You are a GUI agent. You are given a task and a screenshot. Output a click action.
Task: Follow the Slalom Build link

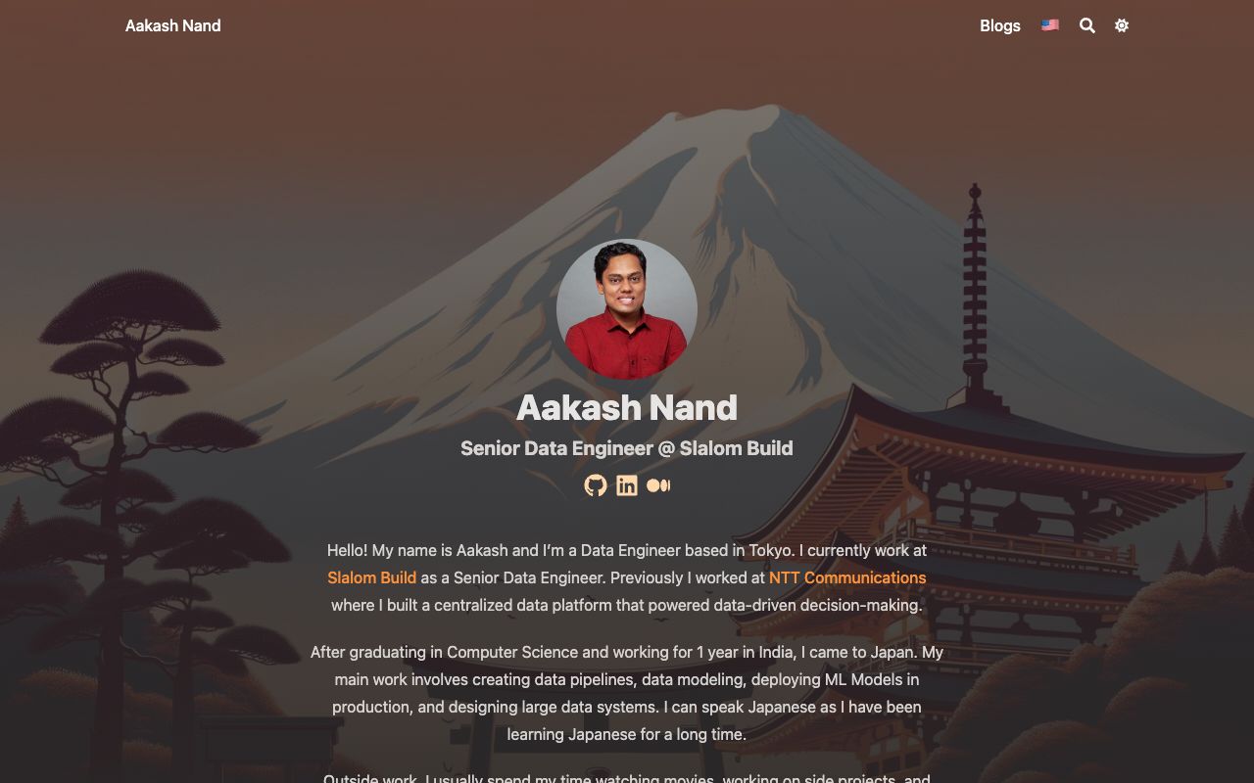click(x=372, y=577)
